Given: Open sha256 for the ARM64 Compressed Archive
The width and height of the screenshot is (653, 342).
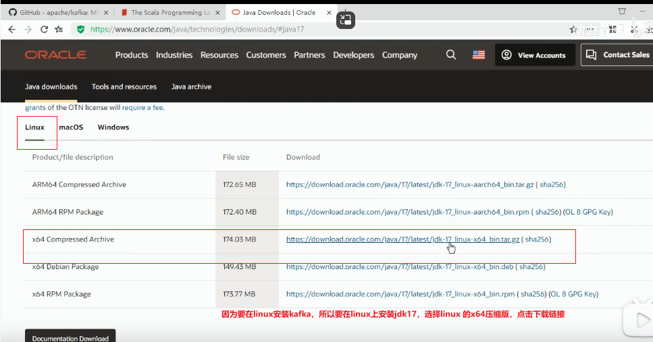Looking at the screenshot, I should pos(552,184).
